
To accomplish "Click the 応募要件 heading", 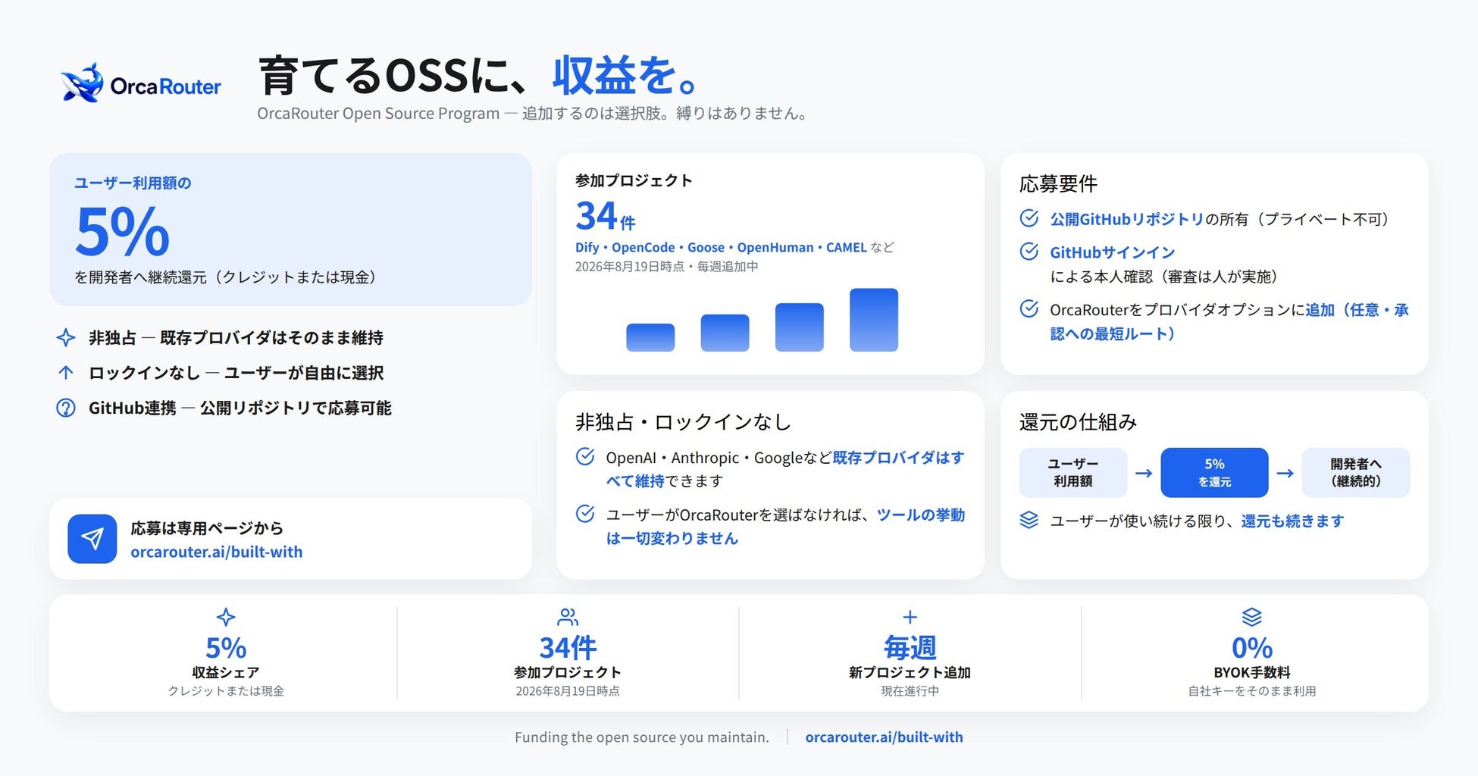I will pyautogui.click(x=1058, y=183).
